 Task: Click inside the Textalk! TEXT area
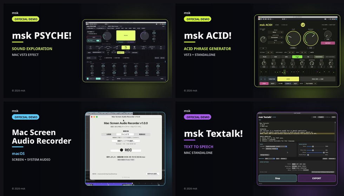298,132
